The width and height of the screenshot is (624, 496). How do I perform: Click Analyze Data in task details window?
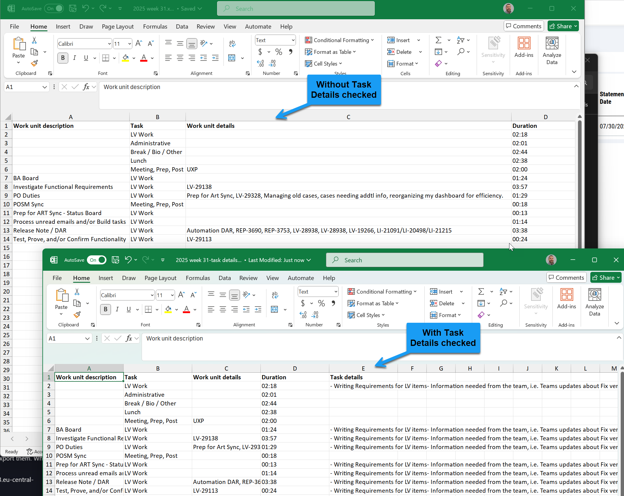595,302
